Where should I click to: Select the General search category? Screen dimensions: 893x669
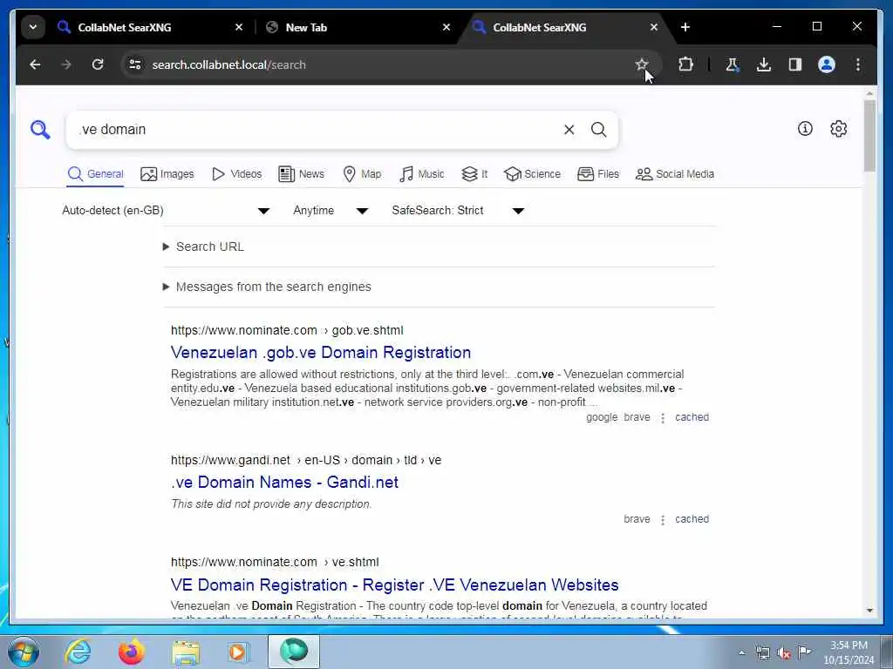coord(95,174)
